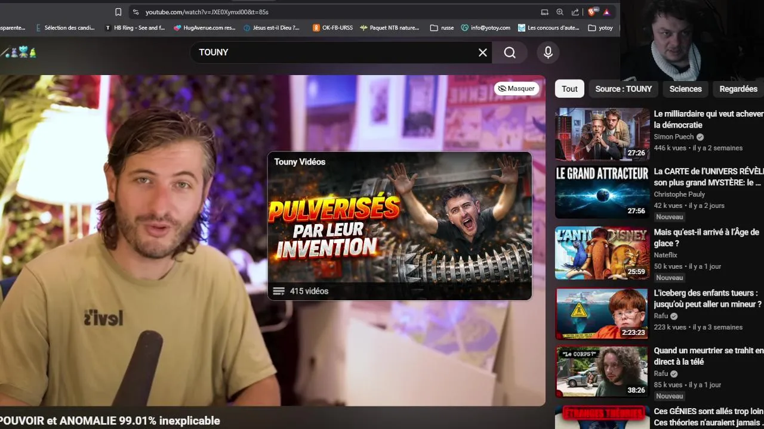Viewport: 764px width, 429px height.
Task: Click 'Touny Vidéos' card title
Action: coord(300,162)
